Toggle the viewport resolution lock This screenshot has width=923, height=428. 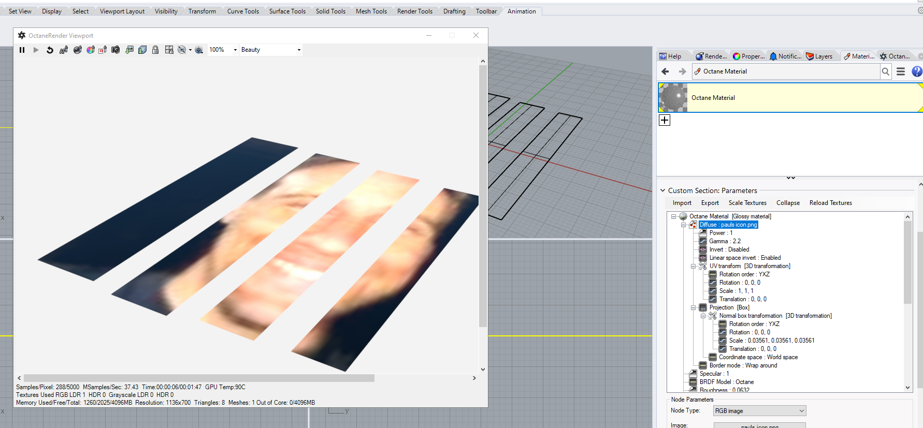(155, 50)
